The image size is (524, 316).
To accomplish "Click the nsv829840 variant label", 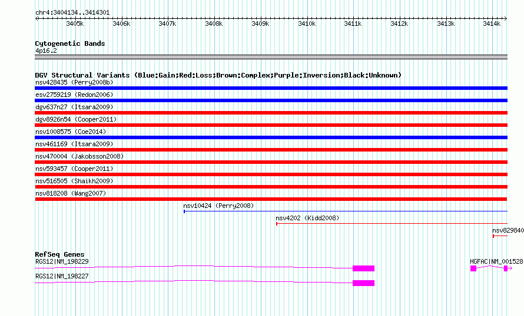I will [508, 230].
